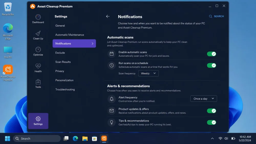Open Task View in taskbar
This screenshot has width=256, height=144.
tap(66, 138)
